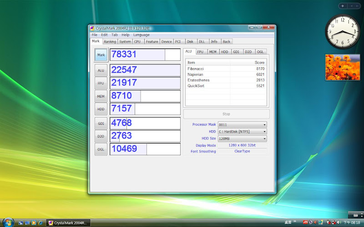Switch to the CPU tab
The width and height of the screenshot is (364, 227).
tap(137, 42)
